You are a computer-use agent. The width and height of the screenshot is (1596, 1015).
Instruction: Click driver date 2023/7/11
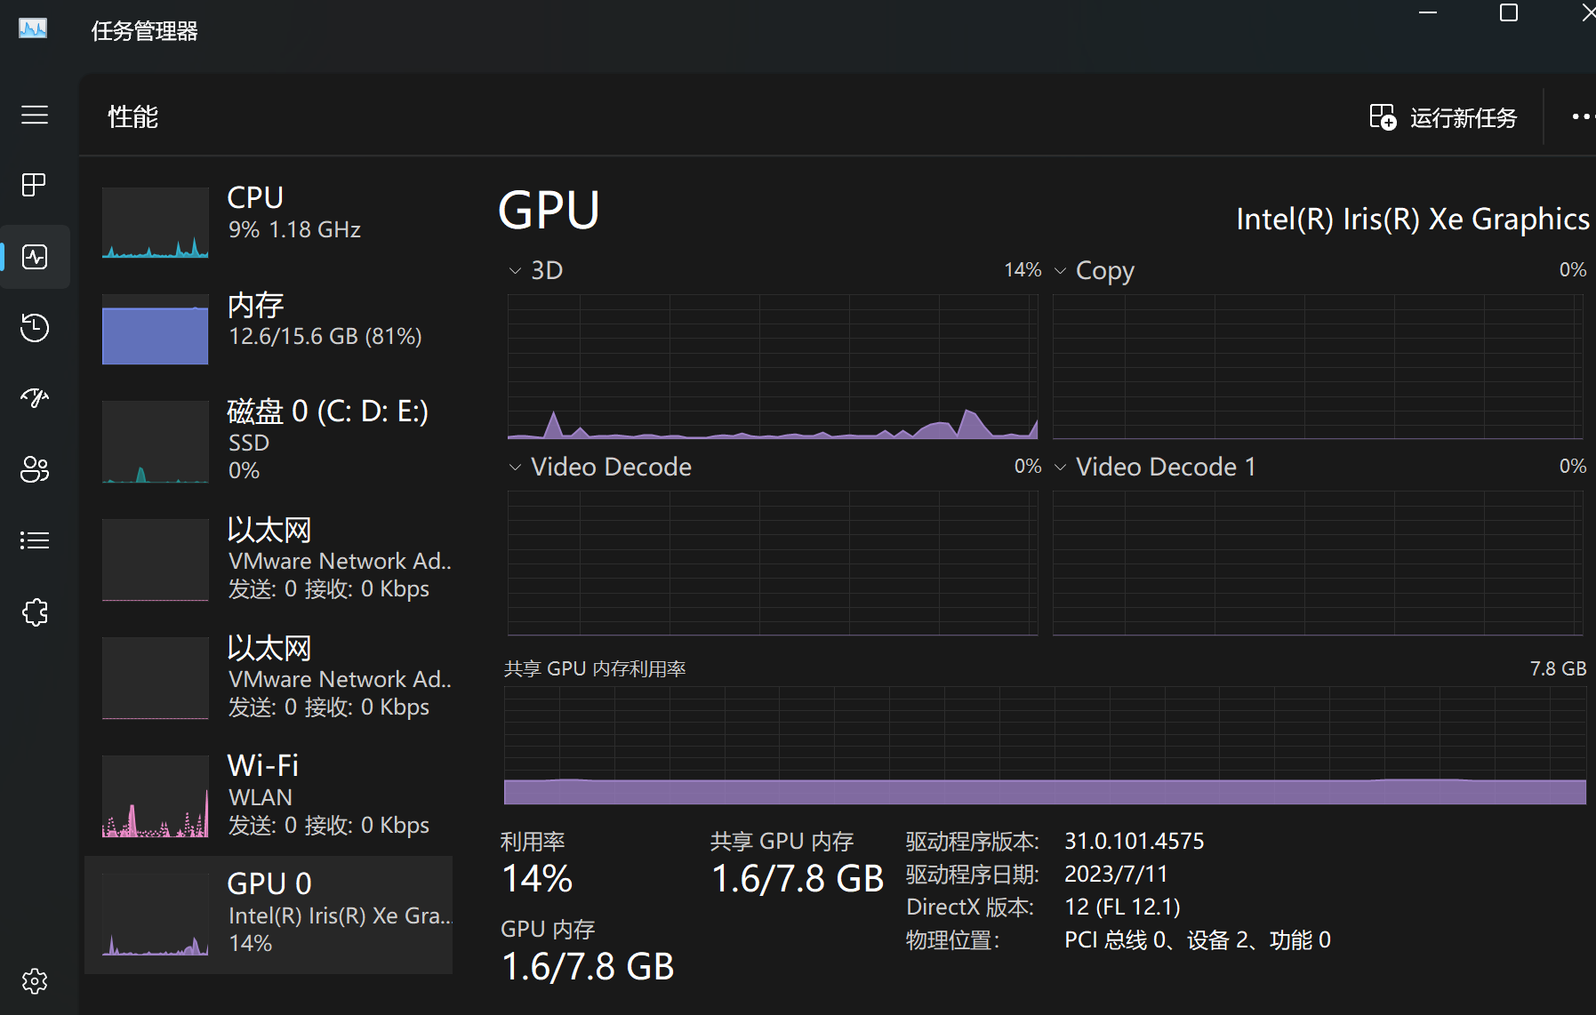[x=1116, y=874]
